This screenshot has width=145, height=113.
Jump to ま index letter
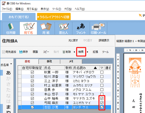(8, 107)
